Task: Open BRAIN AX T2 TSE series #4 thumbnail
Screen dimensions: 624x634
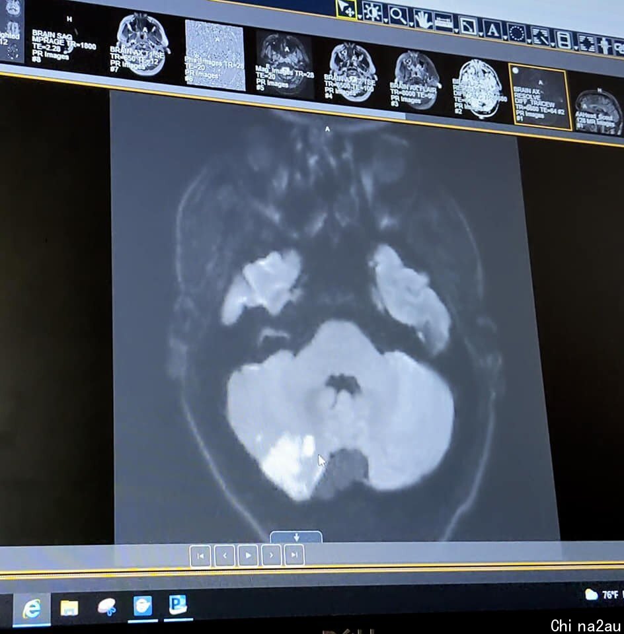Action: pyautogui.click(x=350, y=72)
